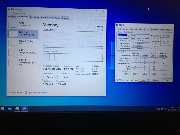Click the Resource Monitor icon
This screenshot has width=180, height=135.
click(26, 92)
